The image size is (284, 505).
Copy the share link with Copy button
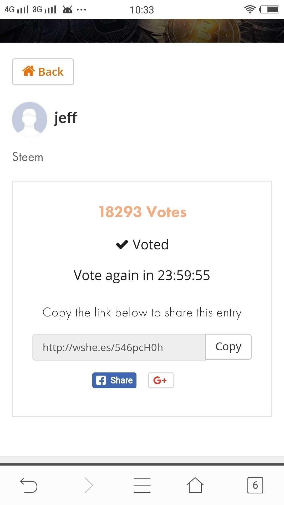click(228, 347)
